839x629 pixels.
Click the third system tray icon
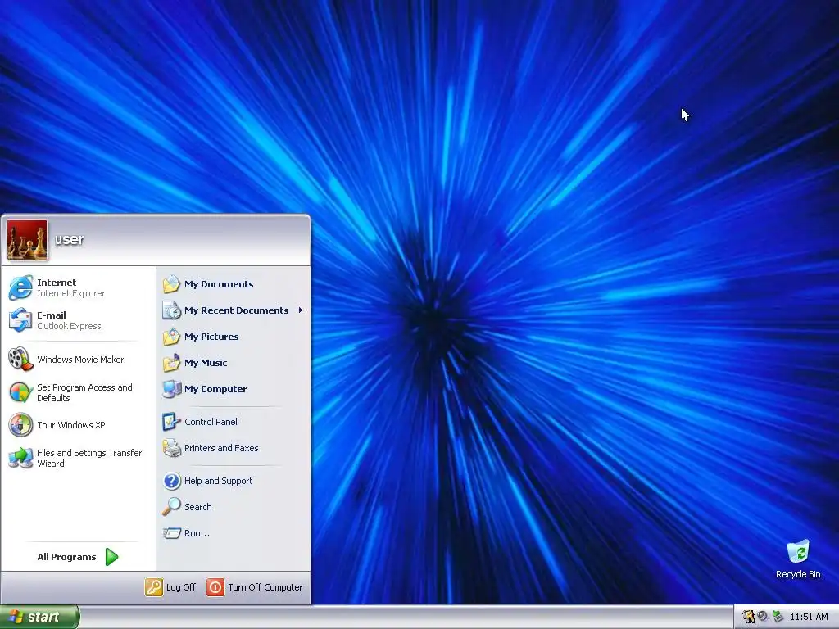[778, 617]
